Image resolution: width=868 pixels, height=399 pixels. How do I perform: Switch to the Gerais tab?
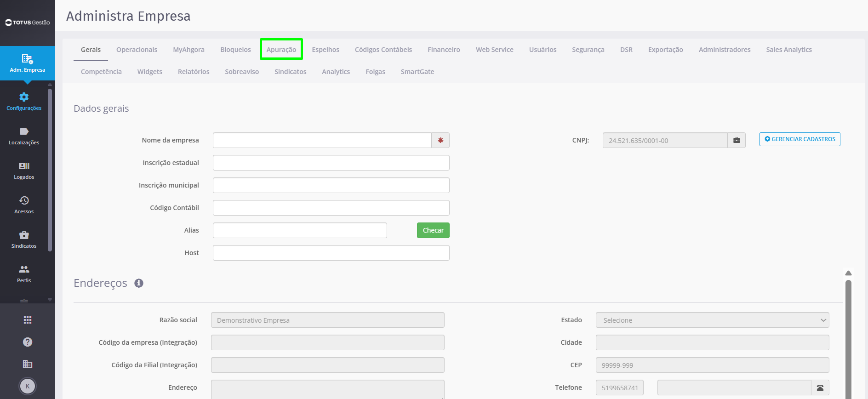(x=91, y=50)
